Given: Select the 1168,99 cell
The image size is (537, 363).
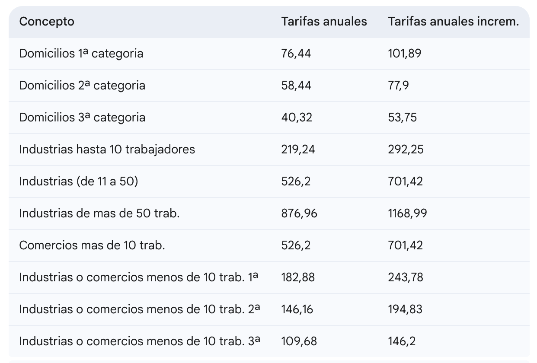Looking at the screenshot, I should pos(407,213).
